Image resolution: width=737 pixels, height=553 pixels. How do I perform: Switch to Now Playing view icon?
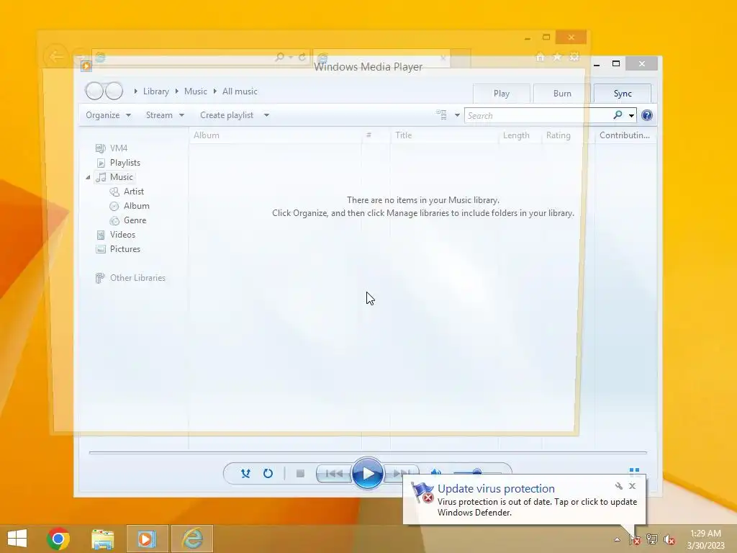coord(634,470)
